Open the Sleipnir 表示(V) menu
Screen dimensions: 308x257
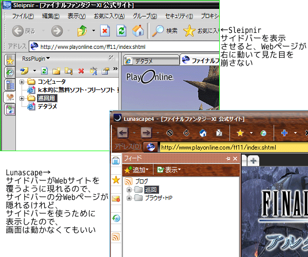click(x=76, y=16)
